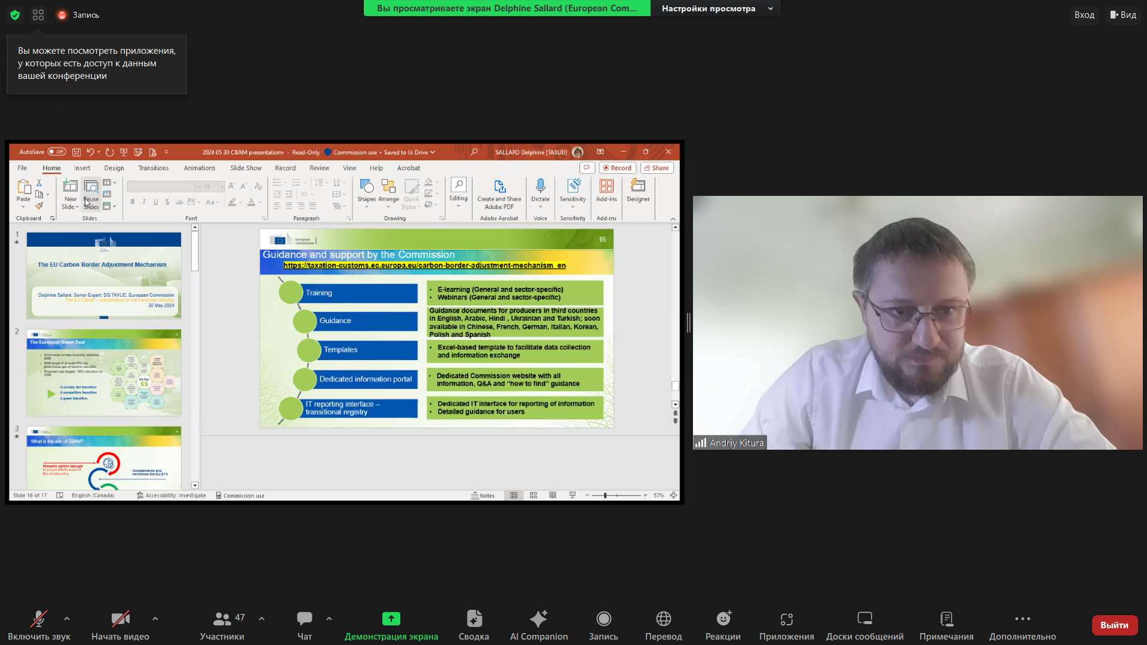Expand the video options arrow next to camera
The height and width of the screenshot is (645, 1147).
pos(155,619)
